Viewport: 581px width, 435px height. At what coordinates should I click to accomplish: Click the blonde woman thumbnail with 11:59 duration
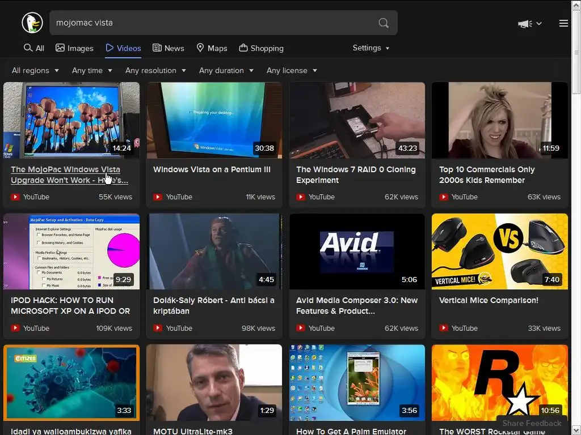(x=499, y=120)
